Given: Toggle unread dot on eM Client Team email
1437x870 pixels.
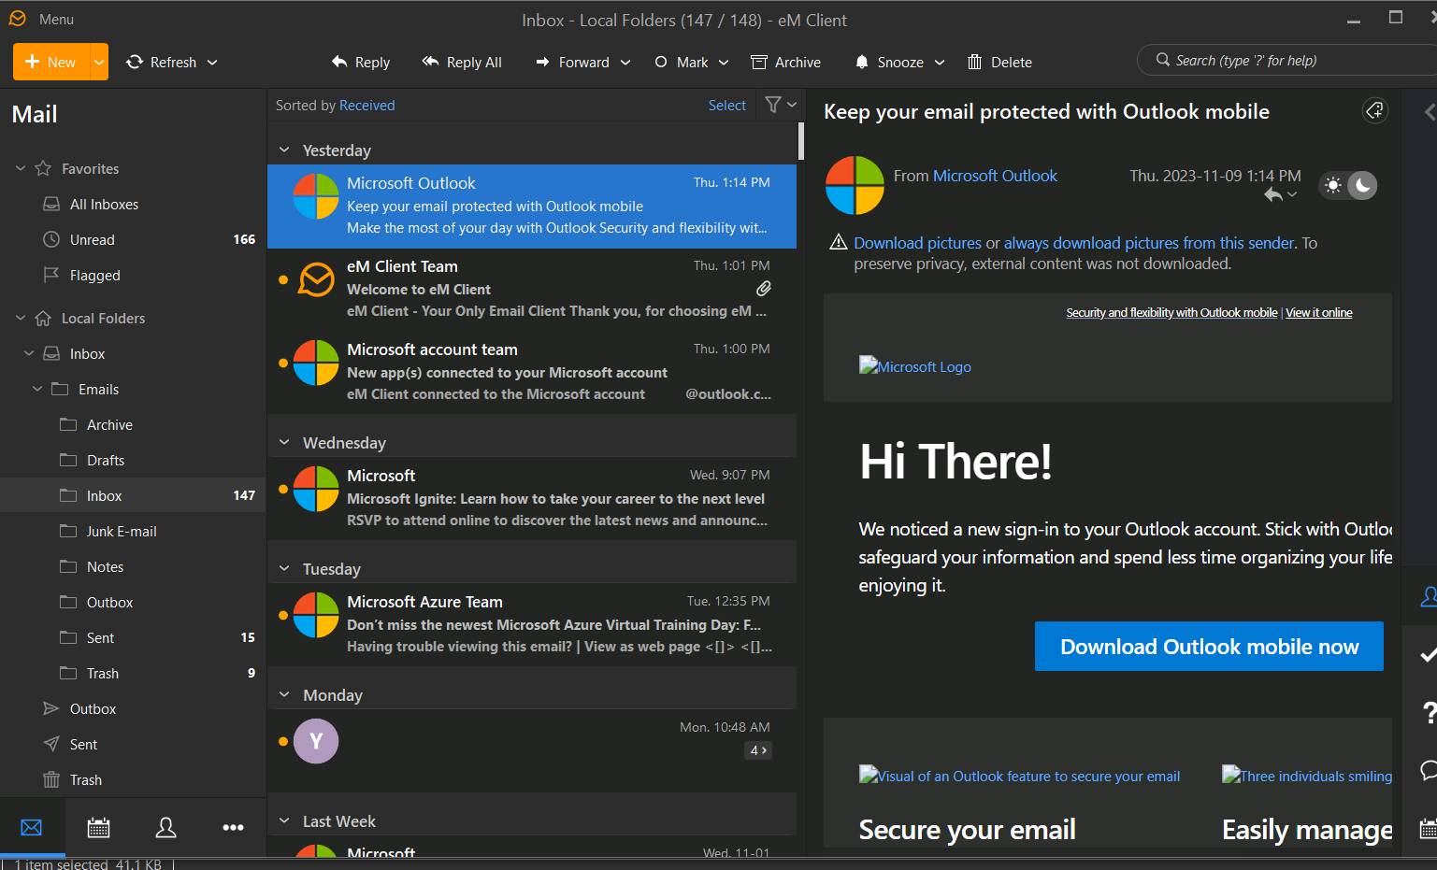Looking at the screenshot, I should pyautogui.click(x=282, y=279).
